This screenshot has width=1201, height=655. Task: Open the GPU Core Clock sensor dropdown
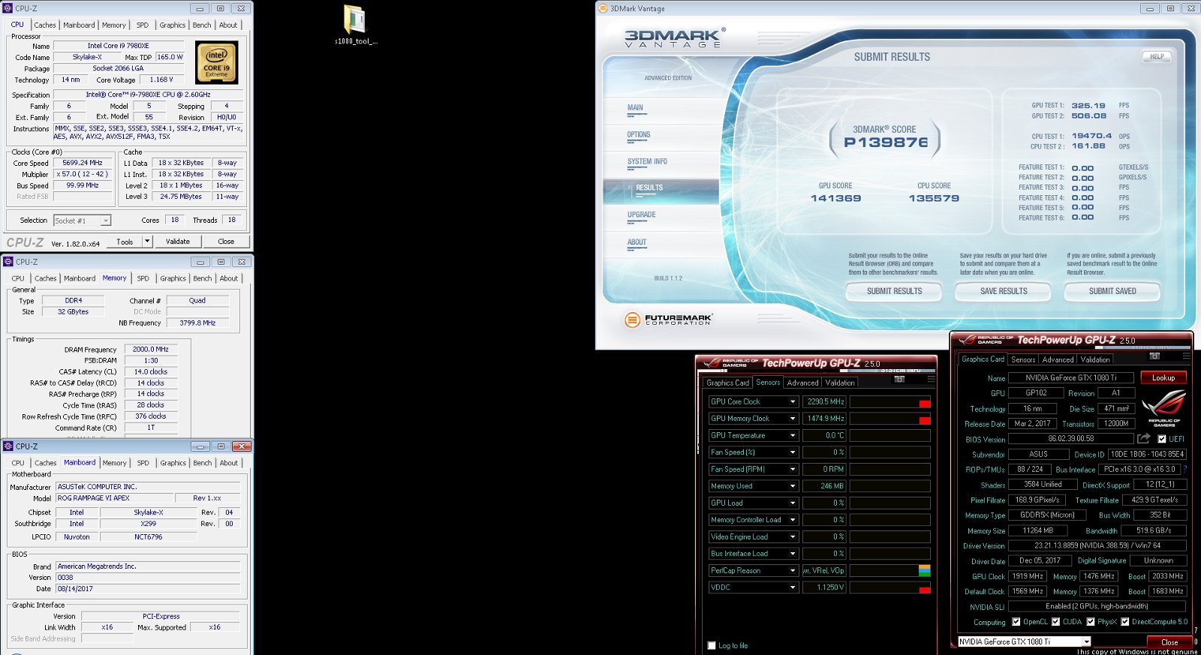(792, 401)
